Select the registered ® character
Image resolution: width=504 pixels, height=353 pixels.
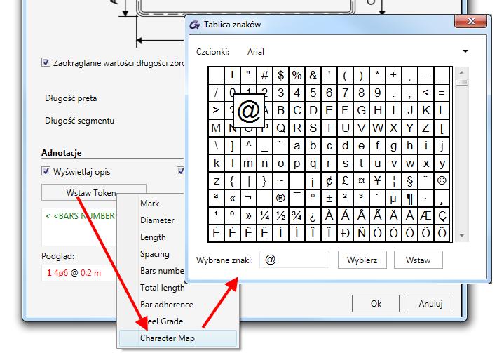click(x=280, y=198)
